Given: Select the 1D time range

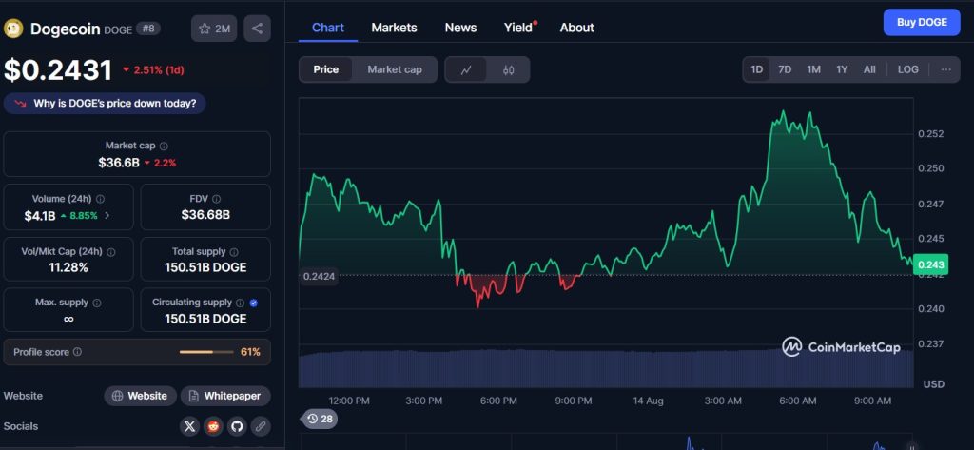Looking at the screenshot, I should [756, 69].
